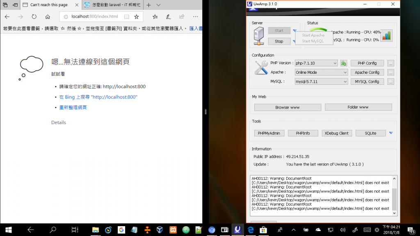The height and width of the screenshot is (236, 420).
Task: Click the Edge back arrow
Action: 7,16
